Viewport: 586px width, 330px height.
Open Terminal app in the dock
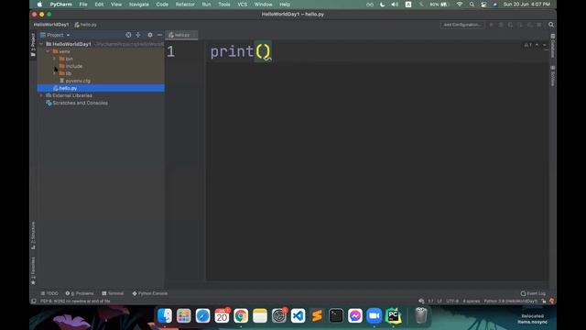pos(336,315)
